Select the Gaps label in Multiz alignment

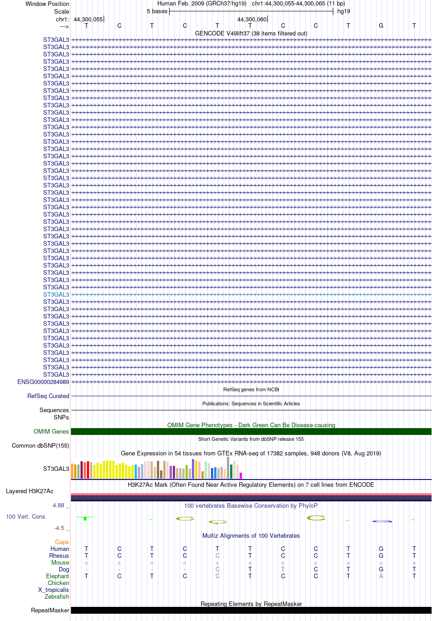[62, 542]
